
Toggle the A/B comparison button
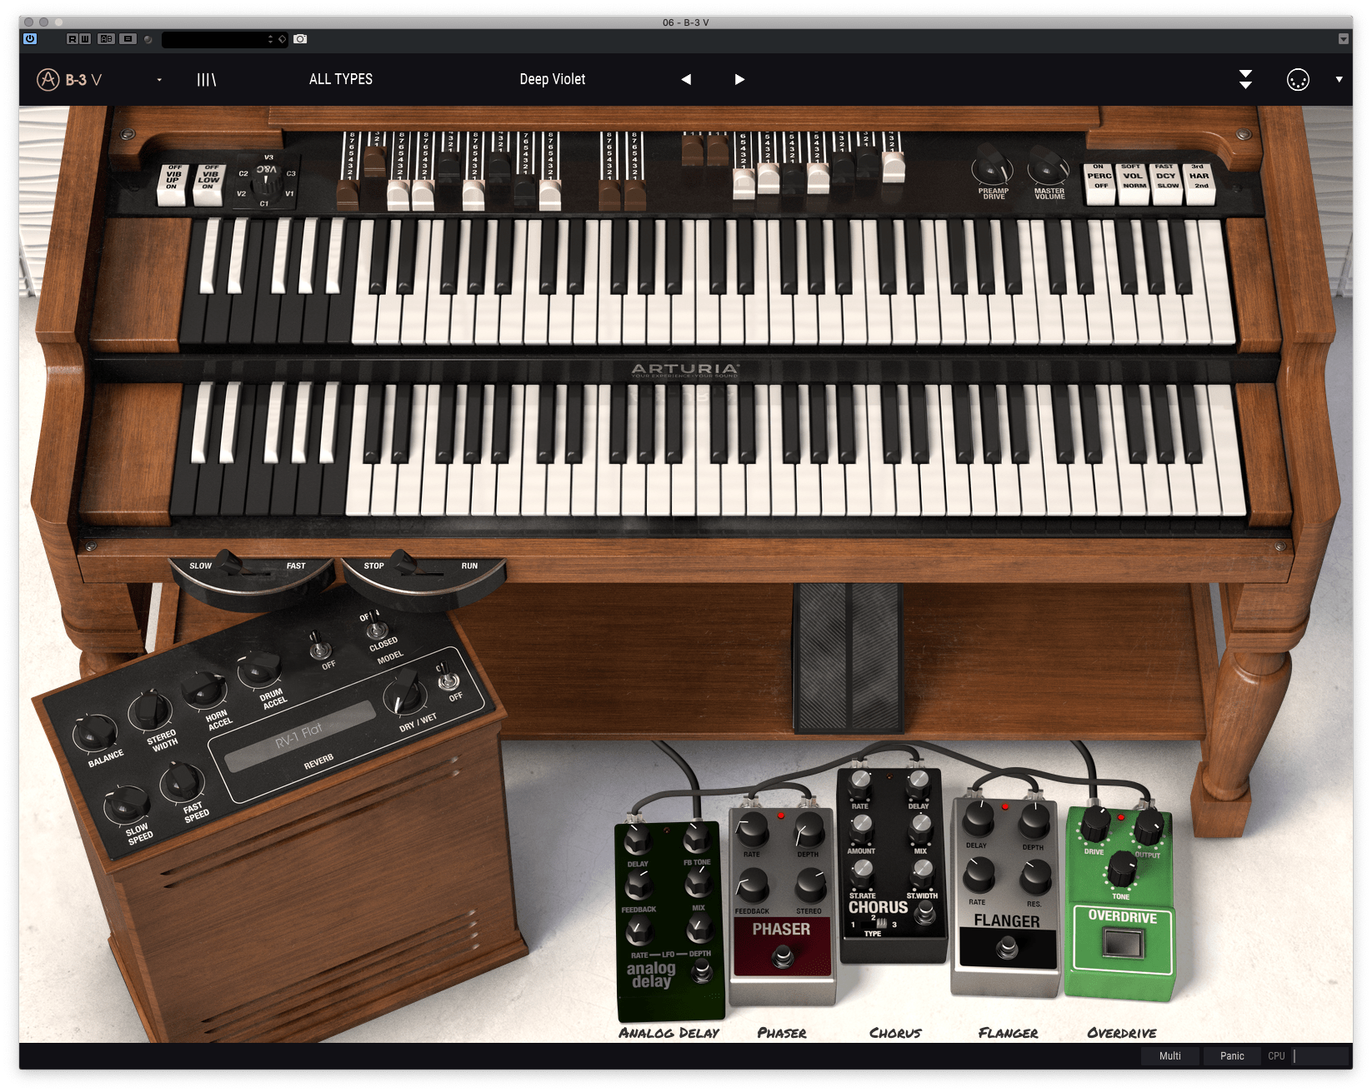tap(106, 38)
